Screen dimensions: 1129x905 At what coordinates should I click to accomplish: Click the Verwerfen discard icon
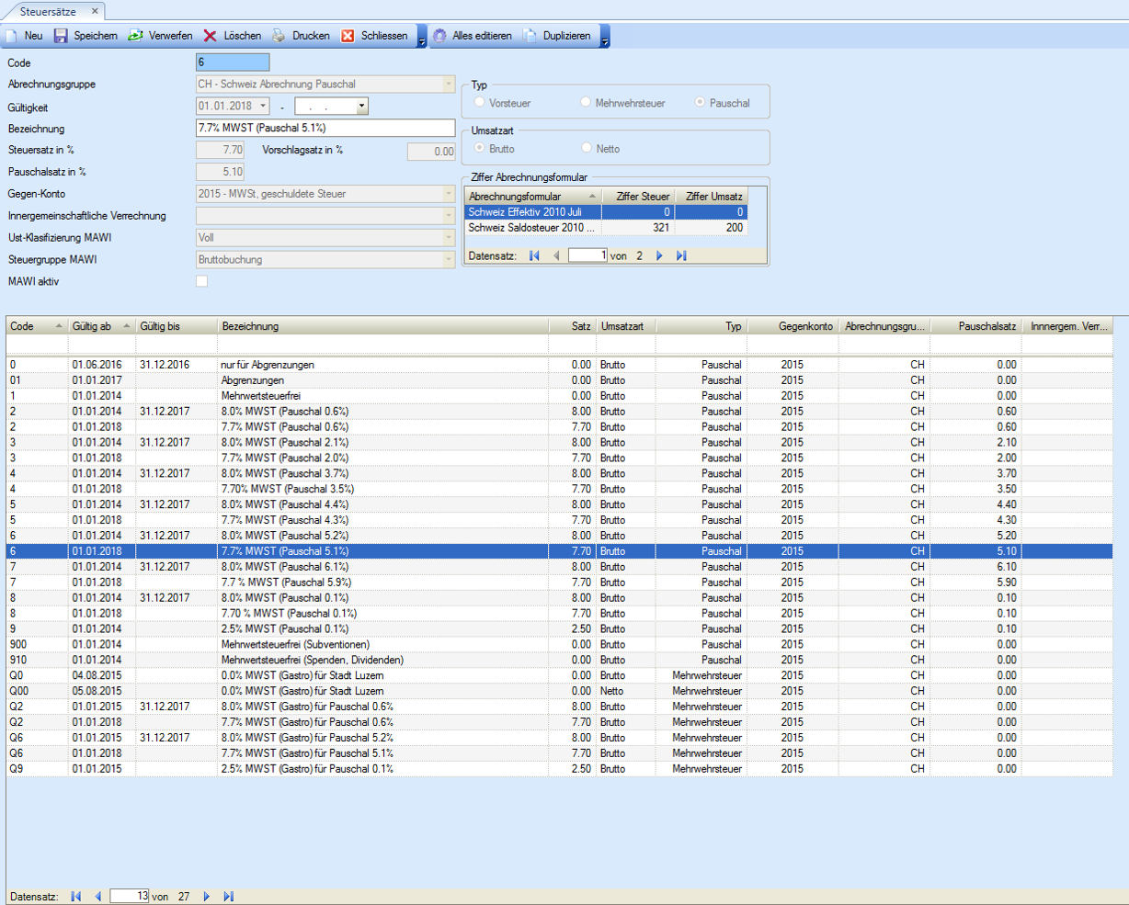point(135,36)
